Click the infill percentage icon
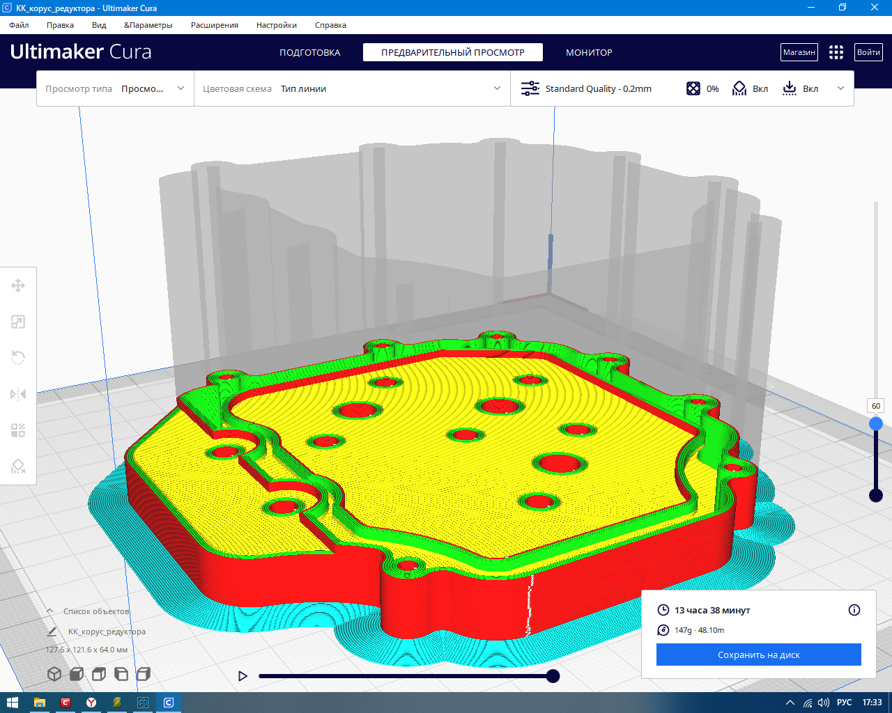Viewport: 892px width, 713px height. pos(693,88)
